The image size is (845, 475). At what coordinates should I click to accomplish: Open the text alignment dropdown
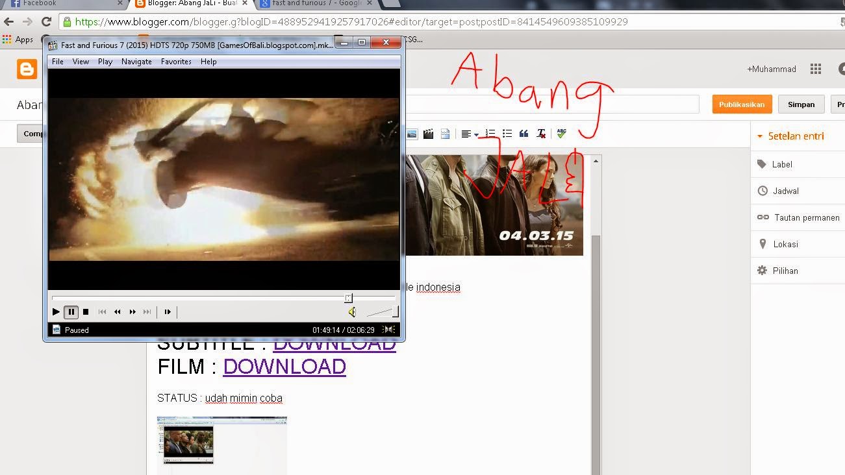[470, 134]
